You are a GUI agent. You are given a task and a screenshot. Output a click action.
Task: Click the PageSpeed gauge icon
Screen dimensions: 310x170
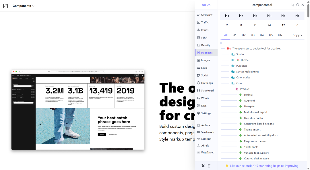coord(199,152)
